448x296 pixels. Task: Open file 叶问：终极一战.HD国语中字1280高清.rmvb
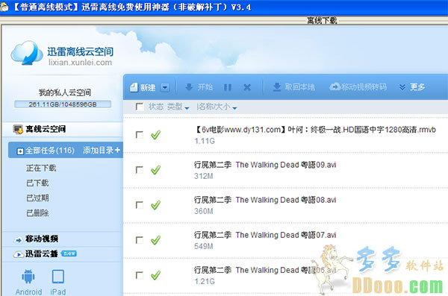click(315, 130)
